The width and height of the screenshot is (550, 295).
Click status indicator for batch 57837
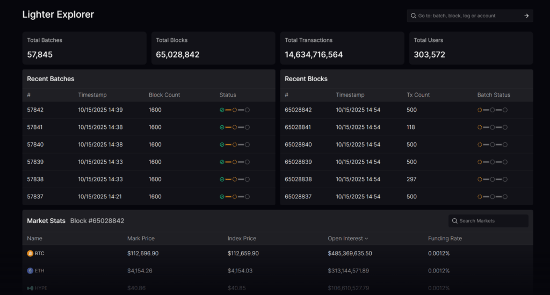[235, 197]
